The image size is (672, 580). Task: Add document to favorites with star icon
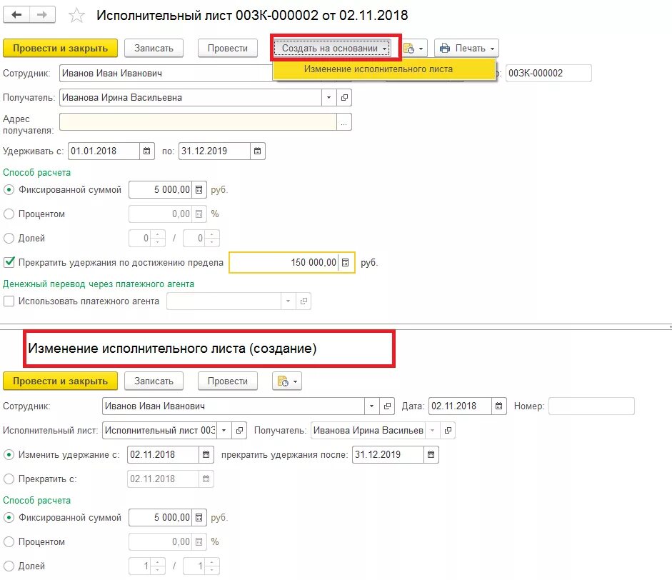pyautogui.click(x=76, y=16)
